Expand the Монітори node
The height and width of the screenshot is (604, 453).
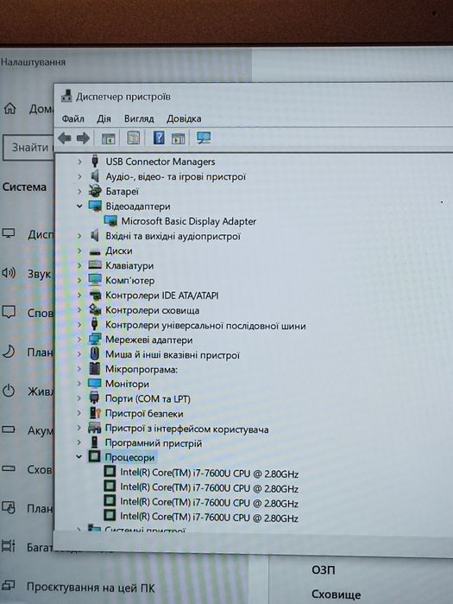(79, 384)
